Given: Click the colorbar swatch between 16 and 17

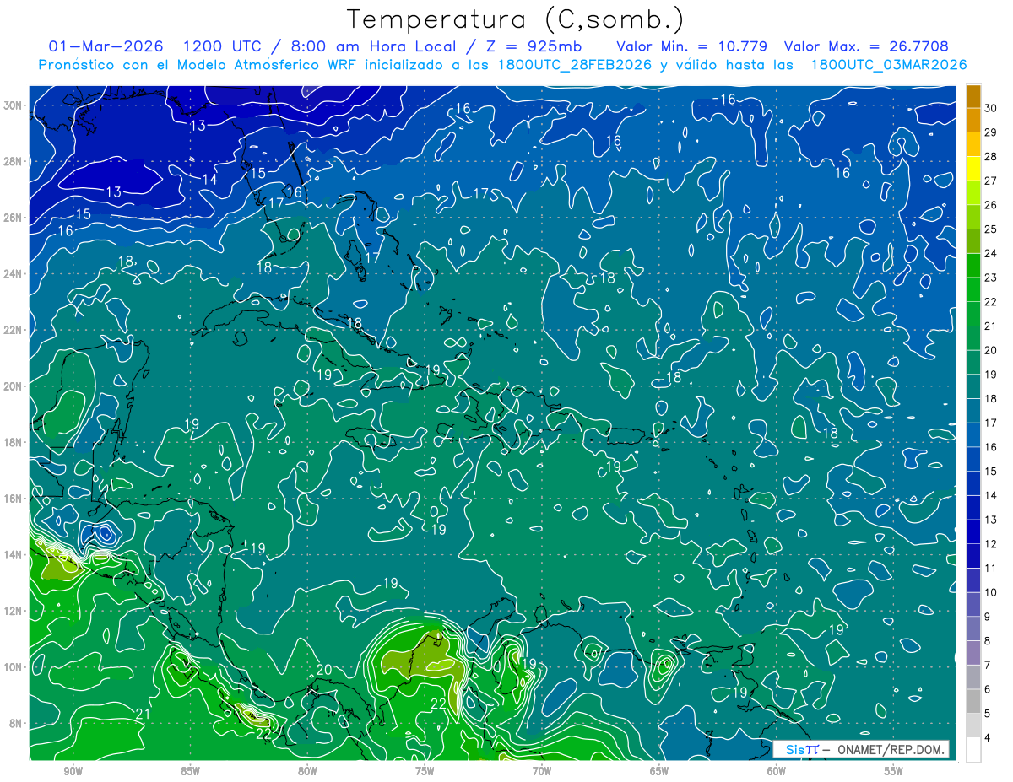Looking at the screenshot, I should coord(973,434).
